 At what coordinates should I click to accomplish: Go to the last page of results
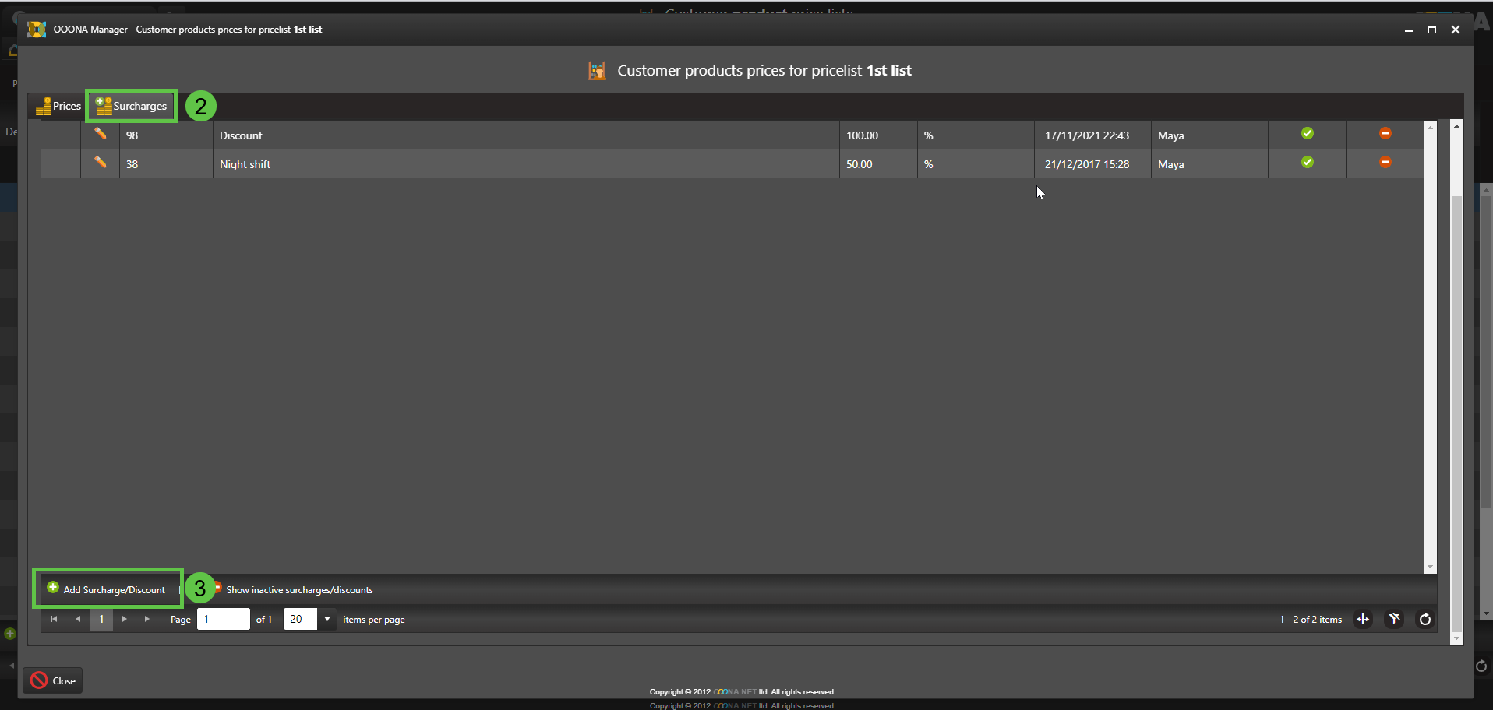pos(148,620)
